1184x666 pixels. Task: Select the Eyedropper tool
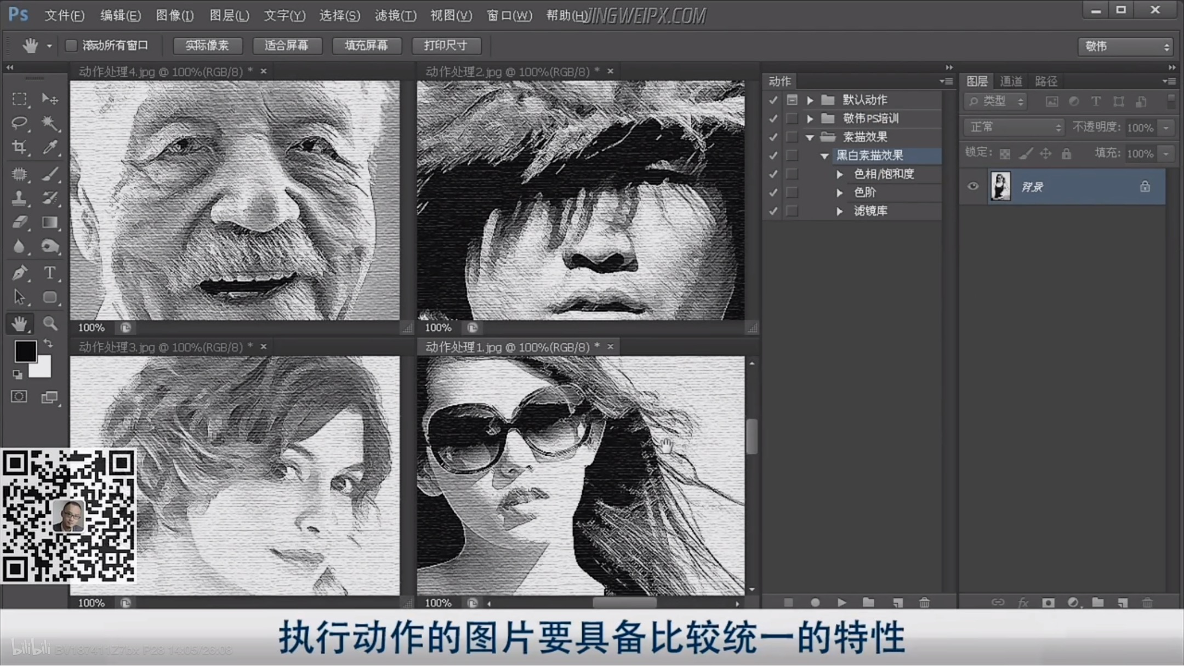coord(50,147)
